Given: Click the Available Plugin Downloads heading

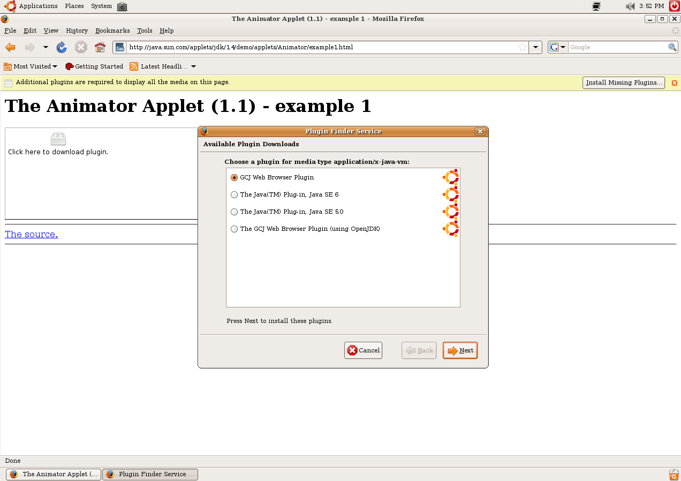Looking at the screenshot, I should click(x=251, y=144).
